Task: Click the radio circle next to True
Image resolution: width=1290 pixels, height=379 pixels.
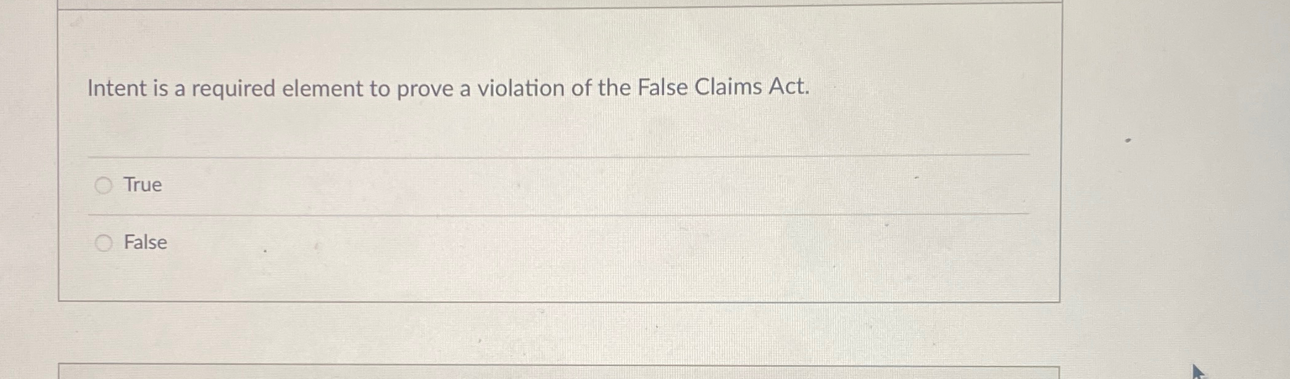Action: pos(104,184)
